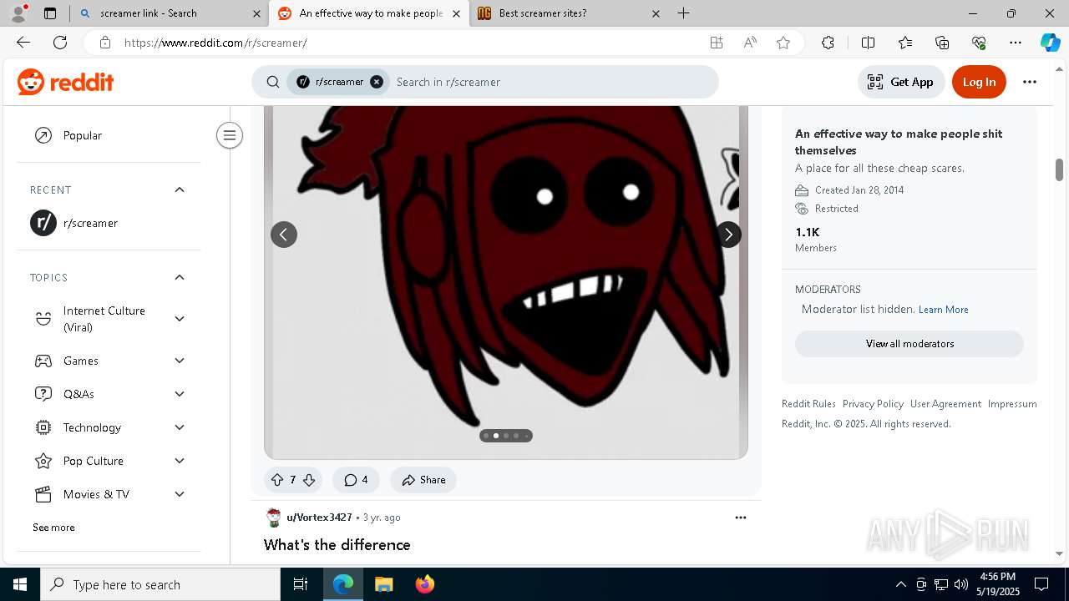Show the previous image in the gallery
The image size is (1069, 601).
click(x=284, y=235)
